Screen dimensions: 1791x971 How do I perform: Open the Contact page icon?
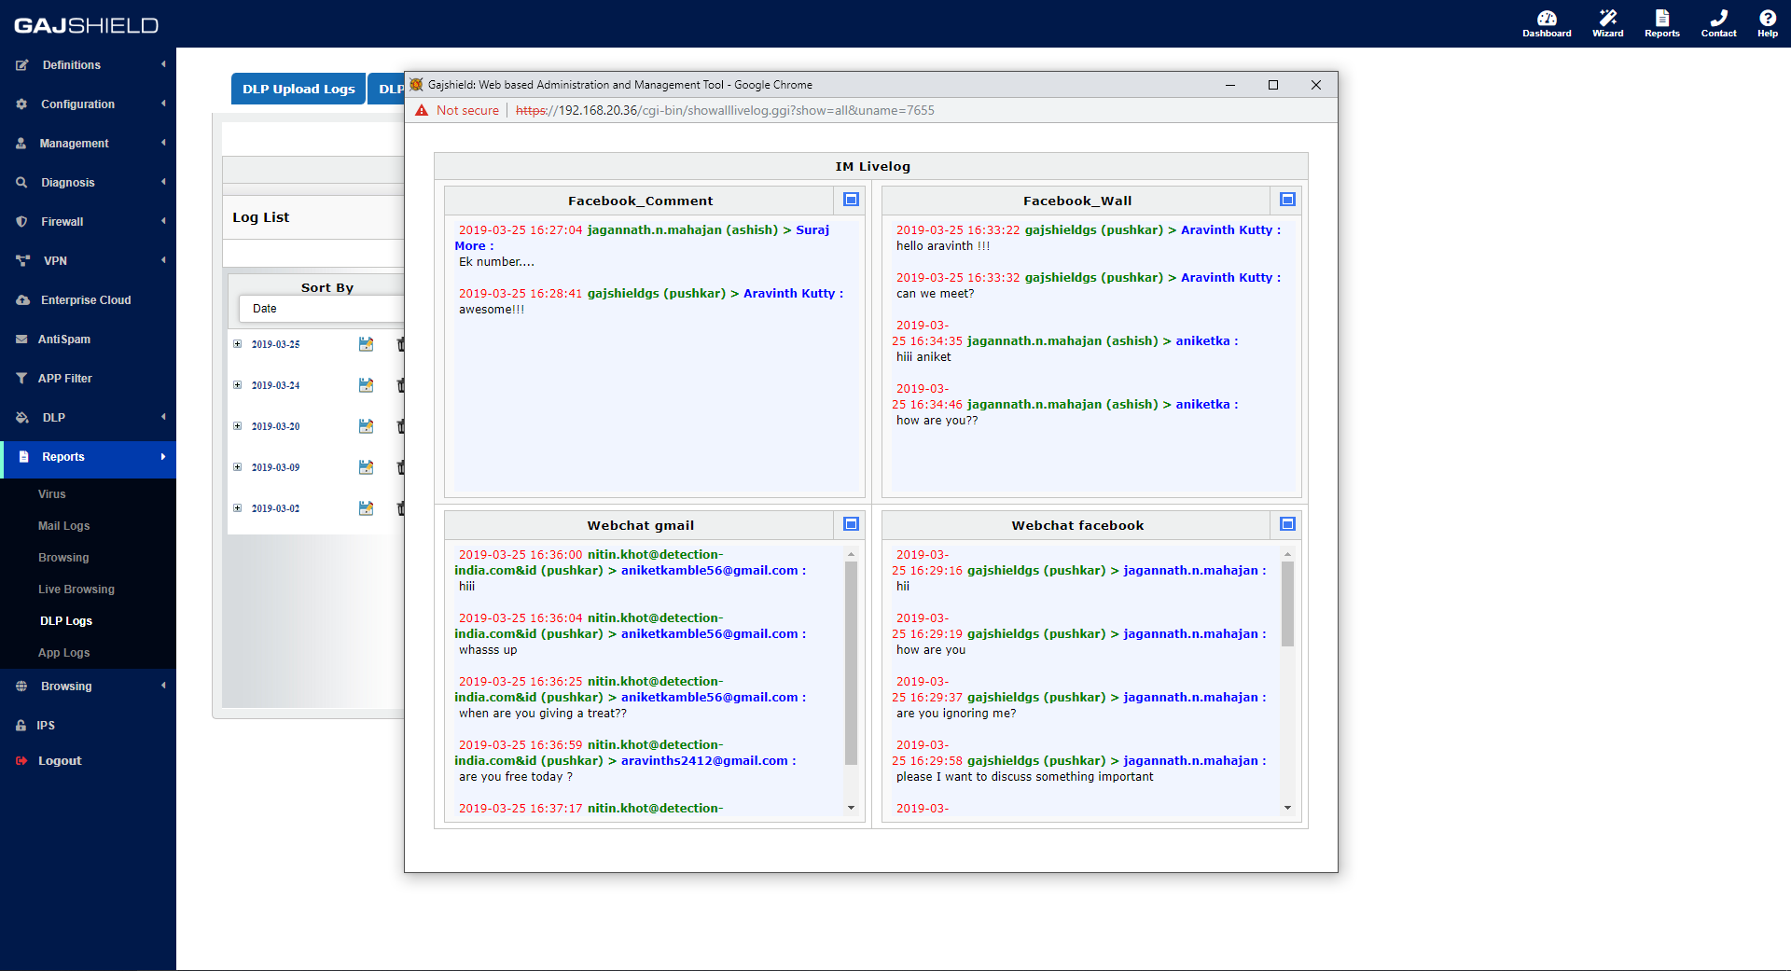(1718, 23)
